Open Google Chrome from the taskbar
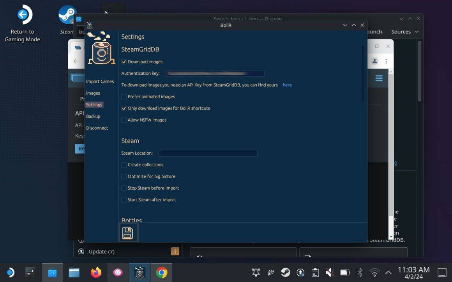The image size is (452, 282). 161,272
